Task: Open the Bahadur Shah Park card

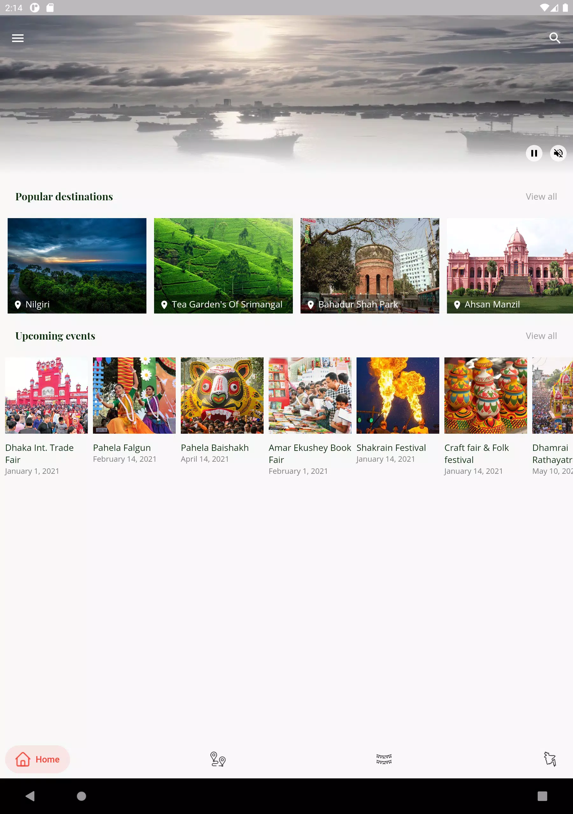Action: point(370,266)
